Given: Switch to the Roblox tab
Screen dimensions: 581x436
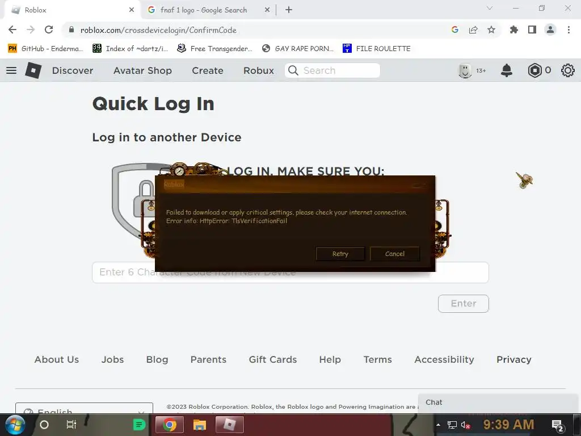Looking at the screenshot, I should point(72,10).
